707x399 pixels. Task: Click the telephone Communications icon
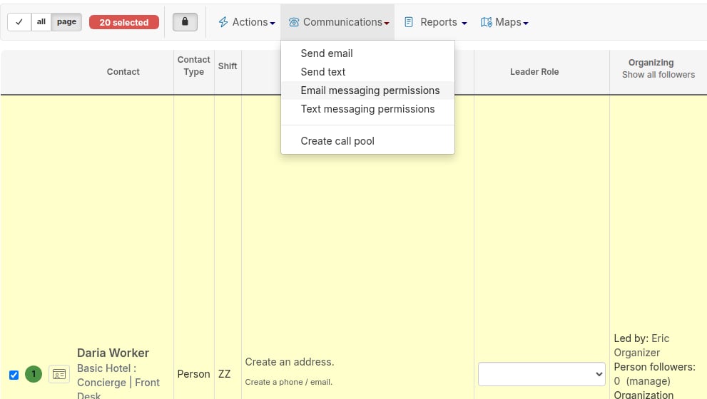(294, 22)
